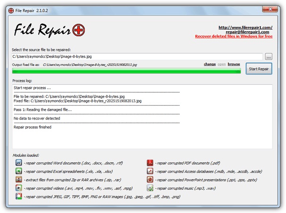Click inside the source file path field

click(137, 57)
